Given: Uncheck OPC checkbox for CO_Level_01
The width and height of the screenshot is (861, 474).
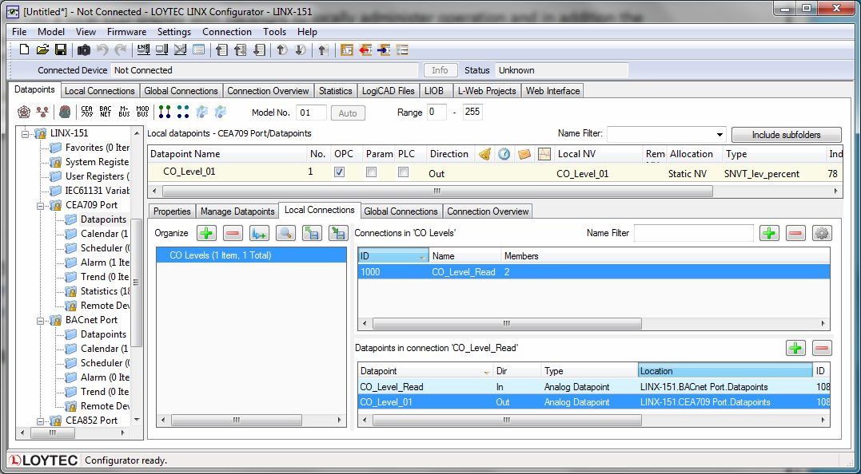Looking at the screenshot, I should coord(339,172).
